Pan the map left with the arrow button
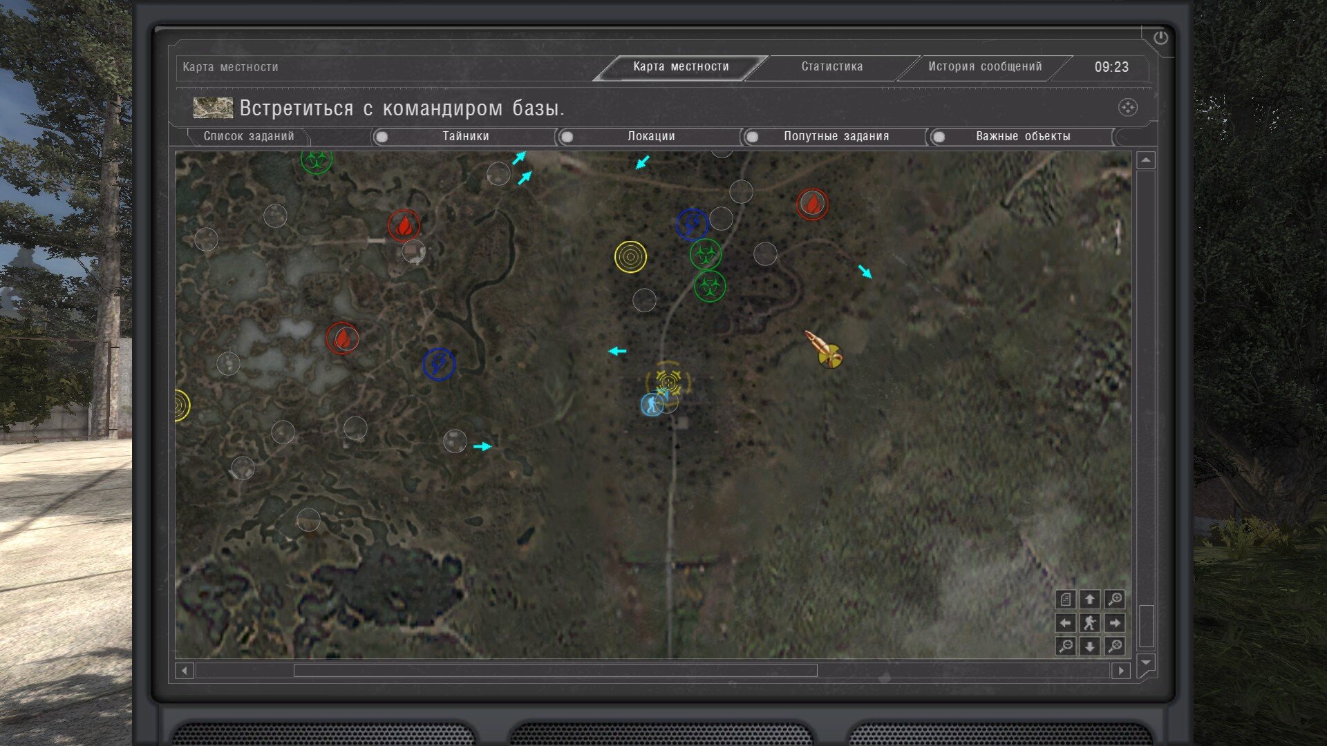This screenshot has height=746, width=1327. [x=1066, y=623]
